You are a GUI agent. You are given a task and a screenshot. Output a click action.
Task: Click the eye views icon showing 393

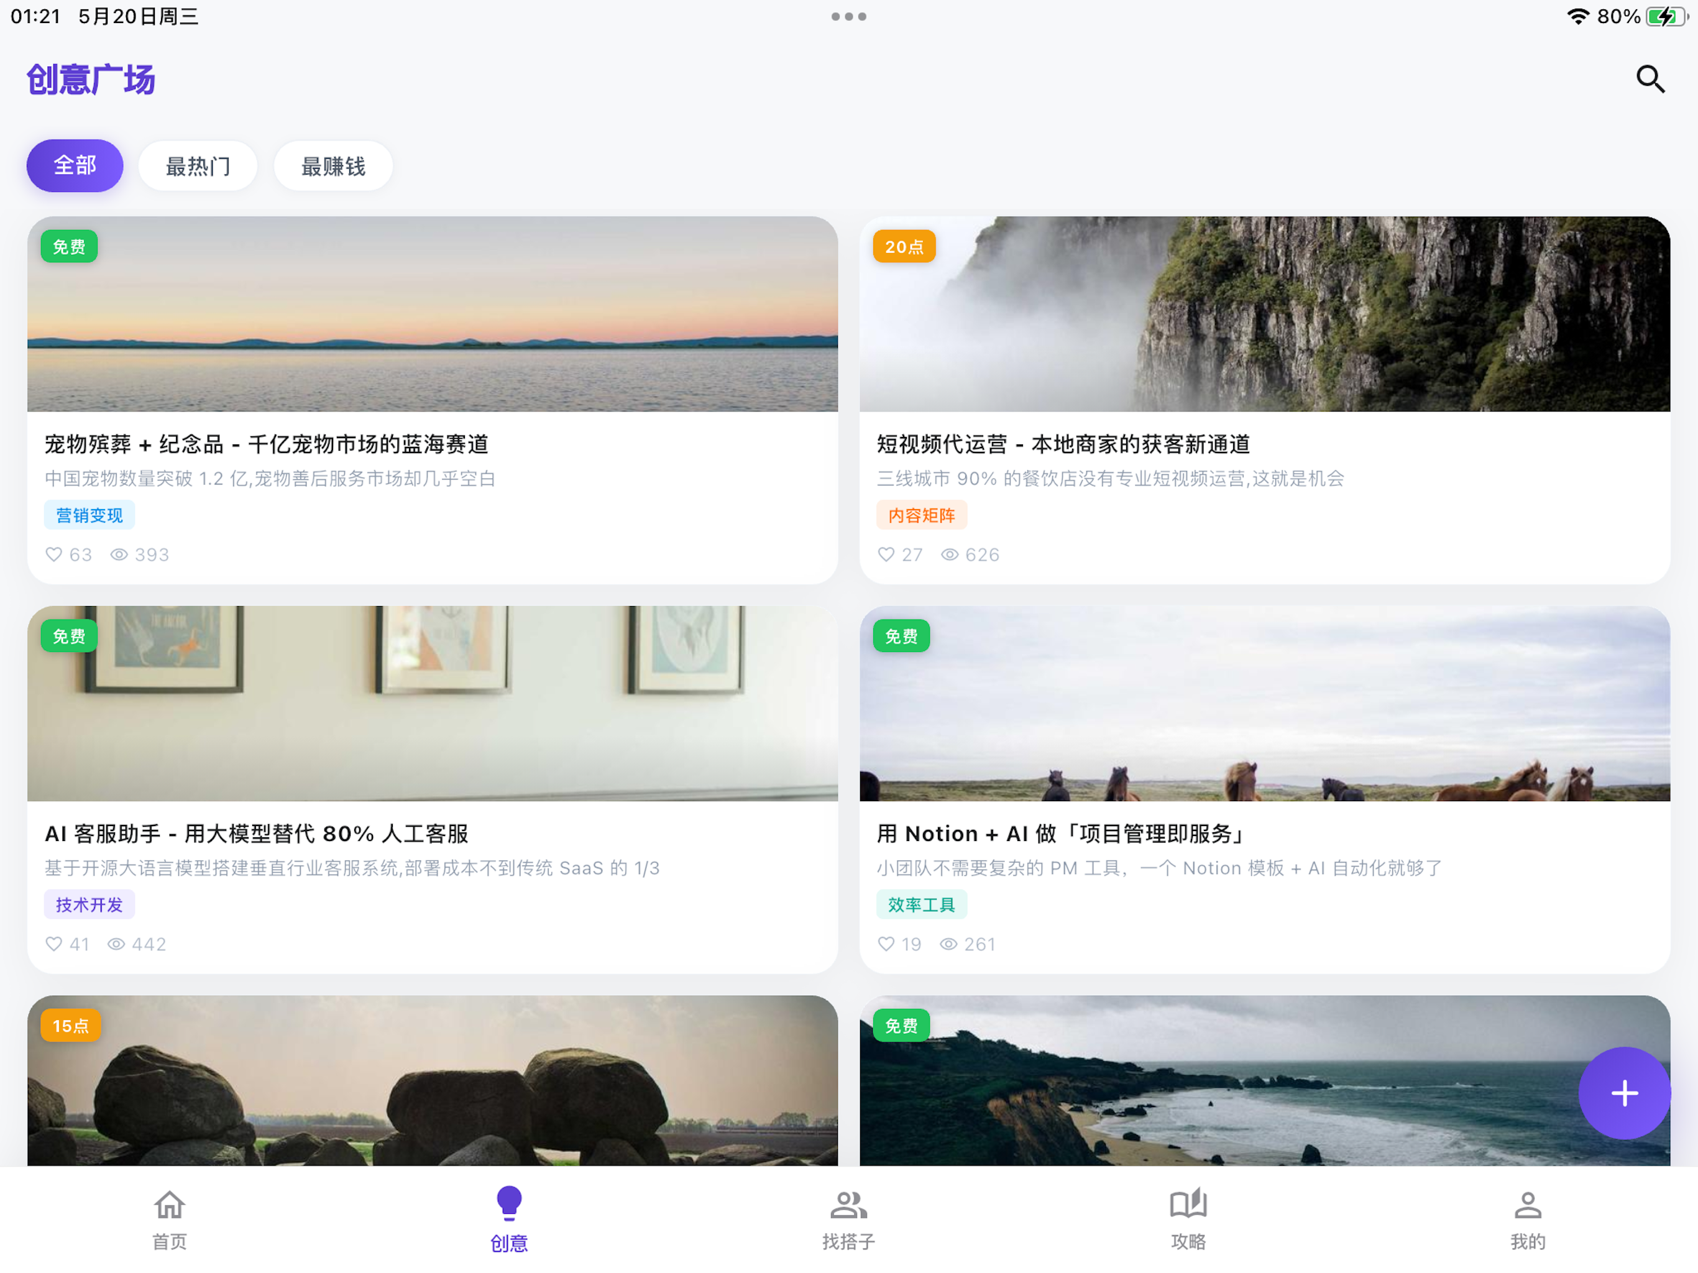[x=119, y=554]
